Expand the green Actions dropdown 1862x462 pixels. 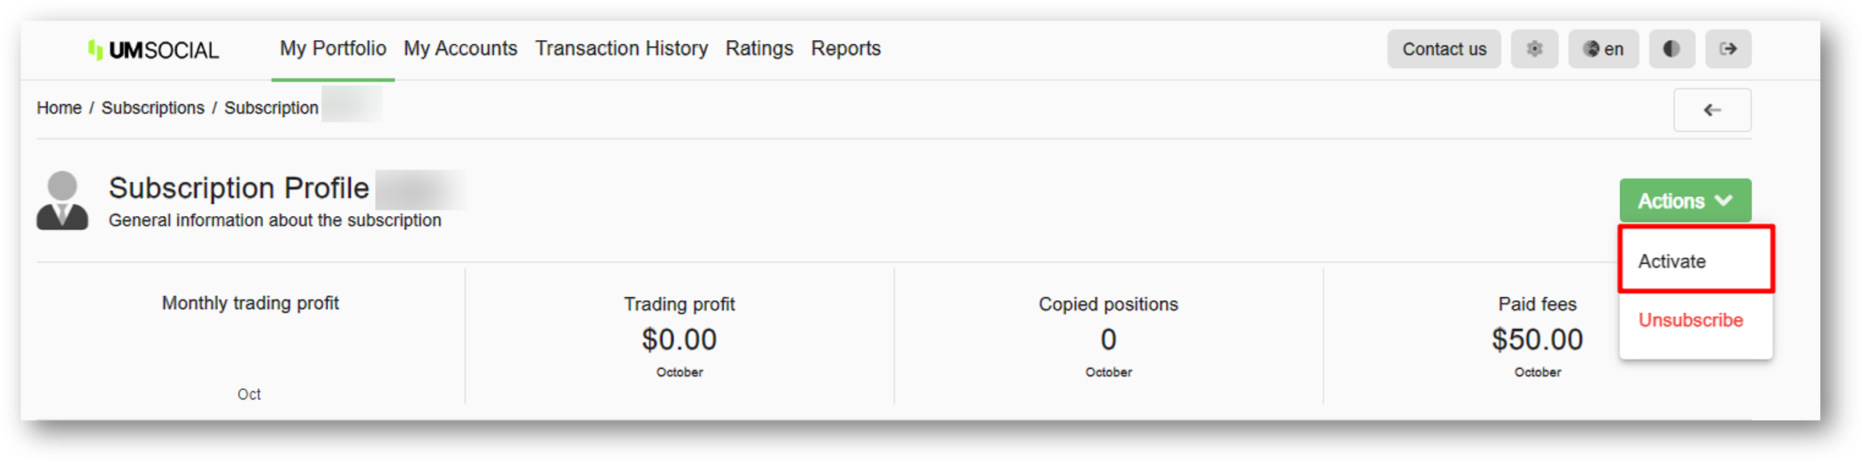(x=1685, y=200)
